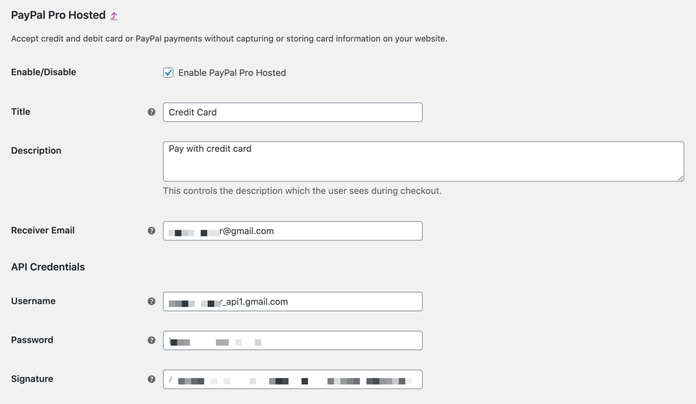The height and width of the screenshot is (404, 696).
Task: Click the Receiver Email gmail address field
Action: pyautogui.click(x=293, y=231)
